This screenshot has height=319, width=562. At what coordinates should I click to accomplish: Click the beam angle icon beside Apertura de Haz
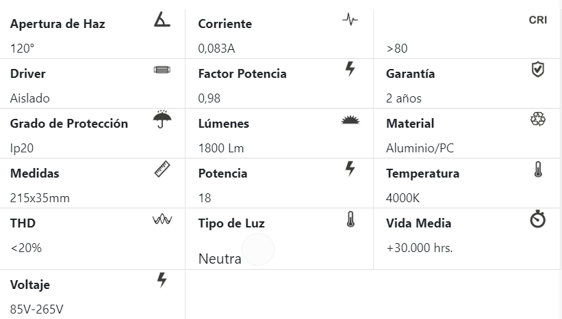click(162, 20)
